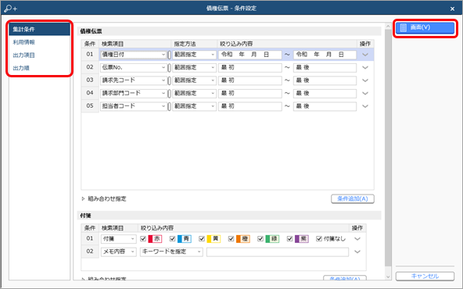Click the red 赤 color swatch
The image size is (463, 289).
point(155,238)
